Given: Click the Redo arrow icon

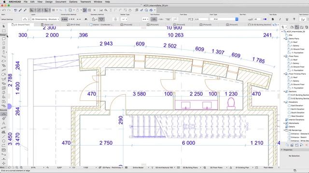Looking at the screenshot, I should (9, 10).
